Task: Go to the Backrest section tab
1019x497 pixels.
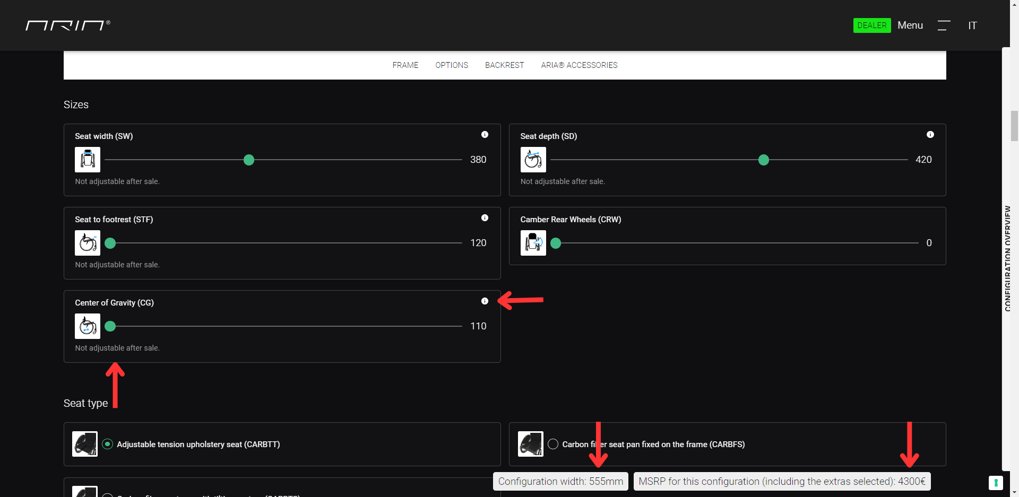Action: [x=504, y=65]
